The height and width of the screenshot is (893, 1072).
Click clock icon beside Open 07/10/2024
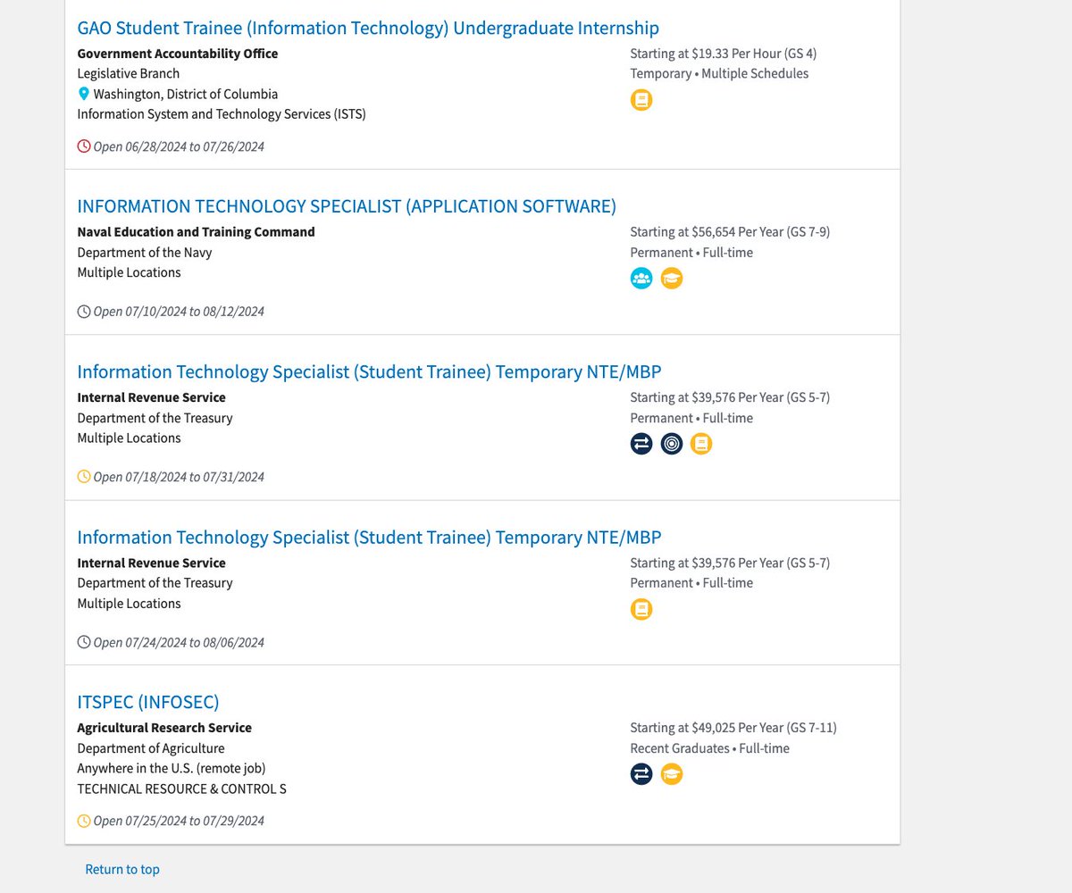[84, 312]
